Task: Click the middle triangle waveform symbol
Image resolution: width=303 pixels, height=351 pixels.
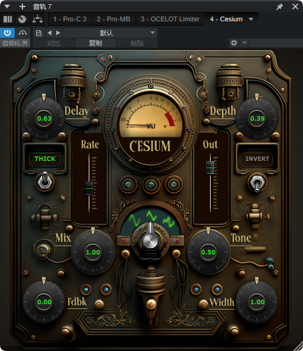Action: tap(151, 216)
